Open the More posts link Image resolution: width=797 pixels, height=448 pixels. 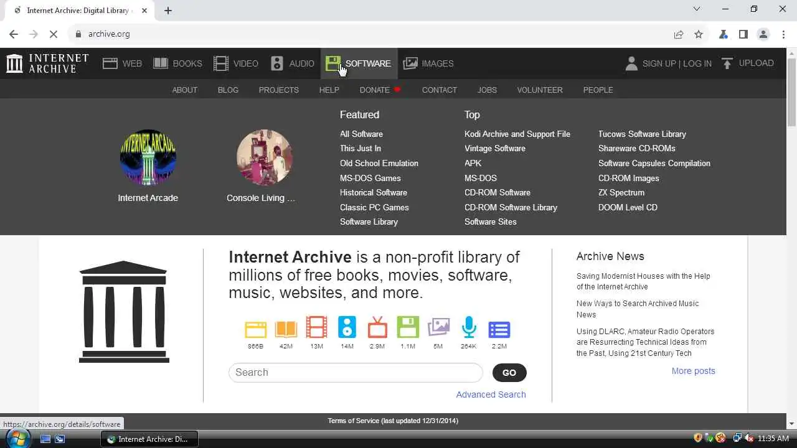(693, 371)
